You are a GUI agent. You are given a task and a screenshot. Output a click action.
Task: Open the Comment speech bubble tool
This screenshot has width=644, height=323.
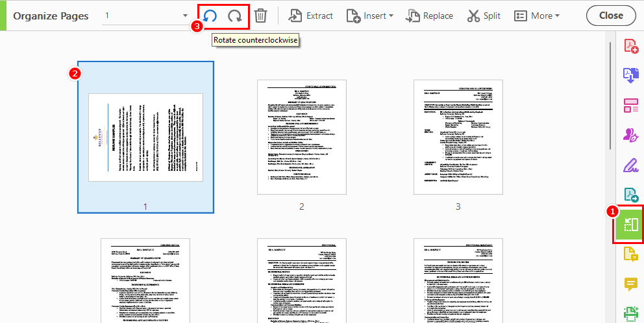pos(630,284)
